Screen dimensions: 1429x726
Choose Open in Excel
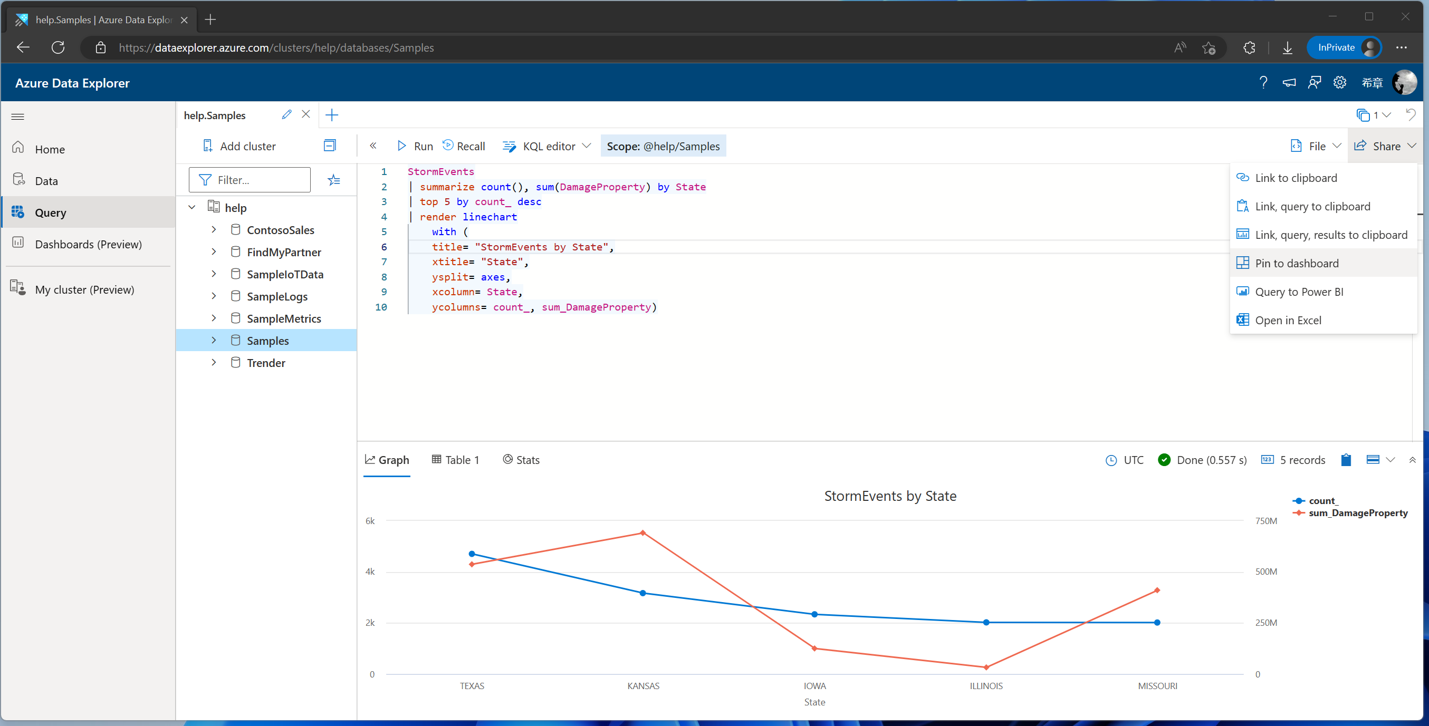1323,320
